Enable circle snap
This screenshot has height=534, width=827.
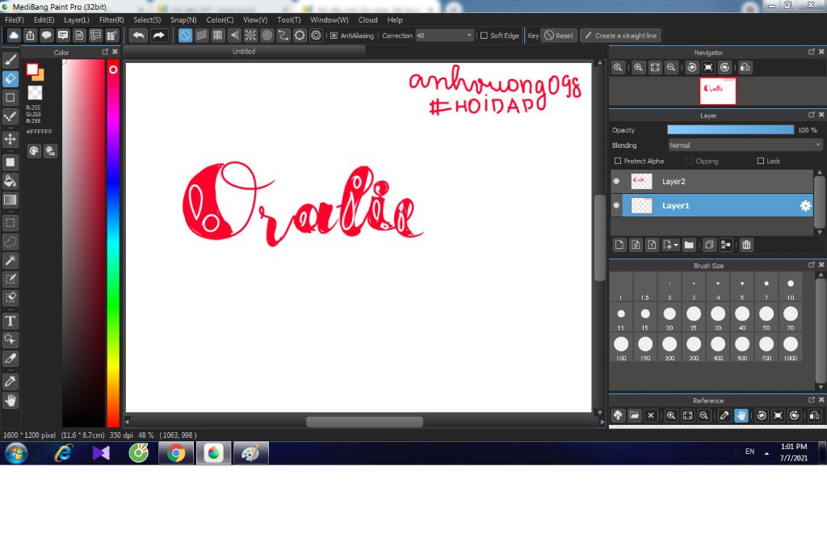pyautogui.click(x=267, y=36)
